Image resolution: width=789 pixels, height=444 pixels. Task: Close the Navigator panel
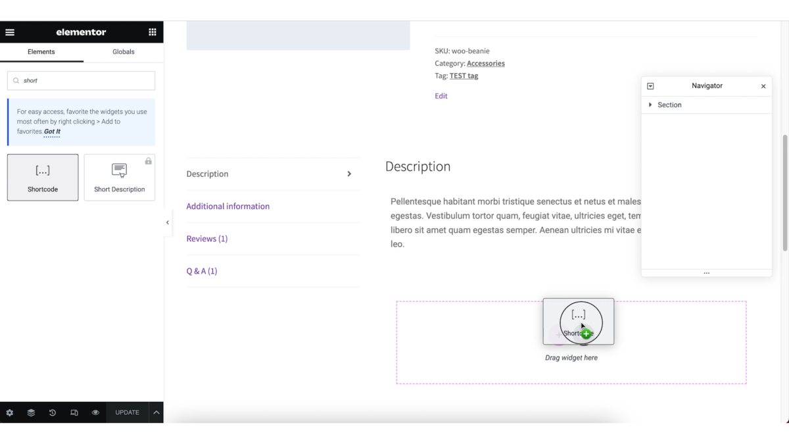(x=763, y=86)
